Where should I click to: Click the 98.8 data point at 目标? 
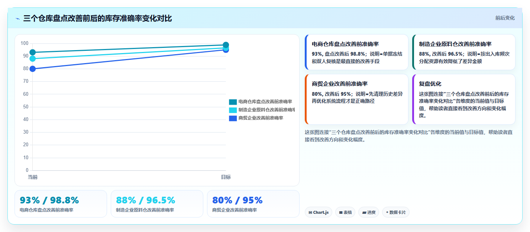point(226,45)
